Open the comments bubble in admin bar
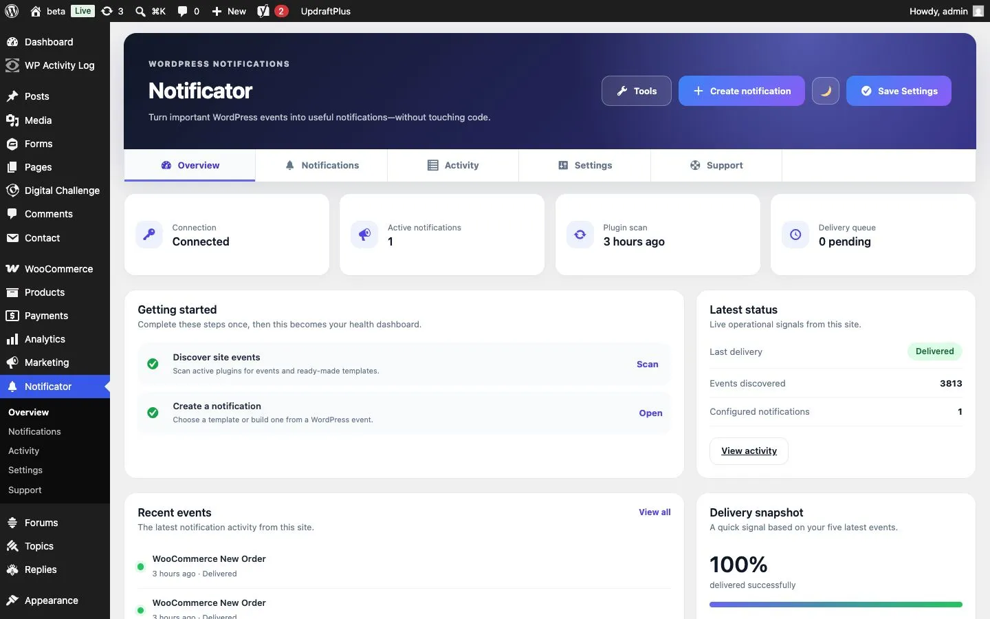The height and width of the screenshot is (619, 990). (x=182, y=11)
